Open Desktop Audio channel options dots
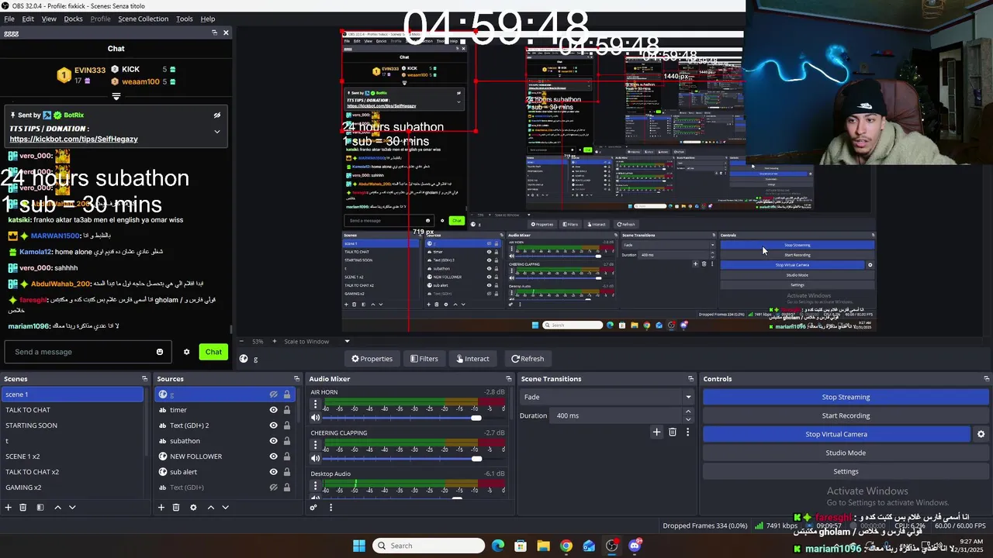Screen dimensions: 993x558 coord(315,487)
